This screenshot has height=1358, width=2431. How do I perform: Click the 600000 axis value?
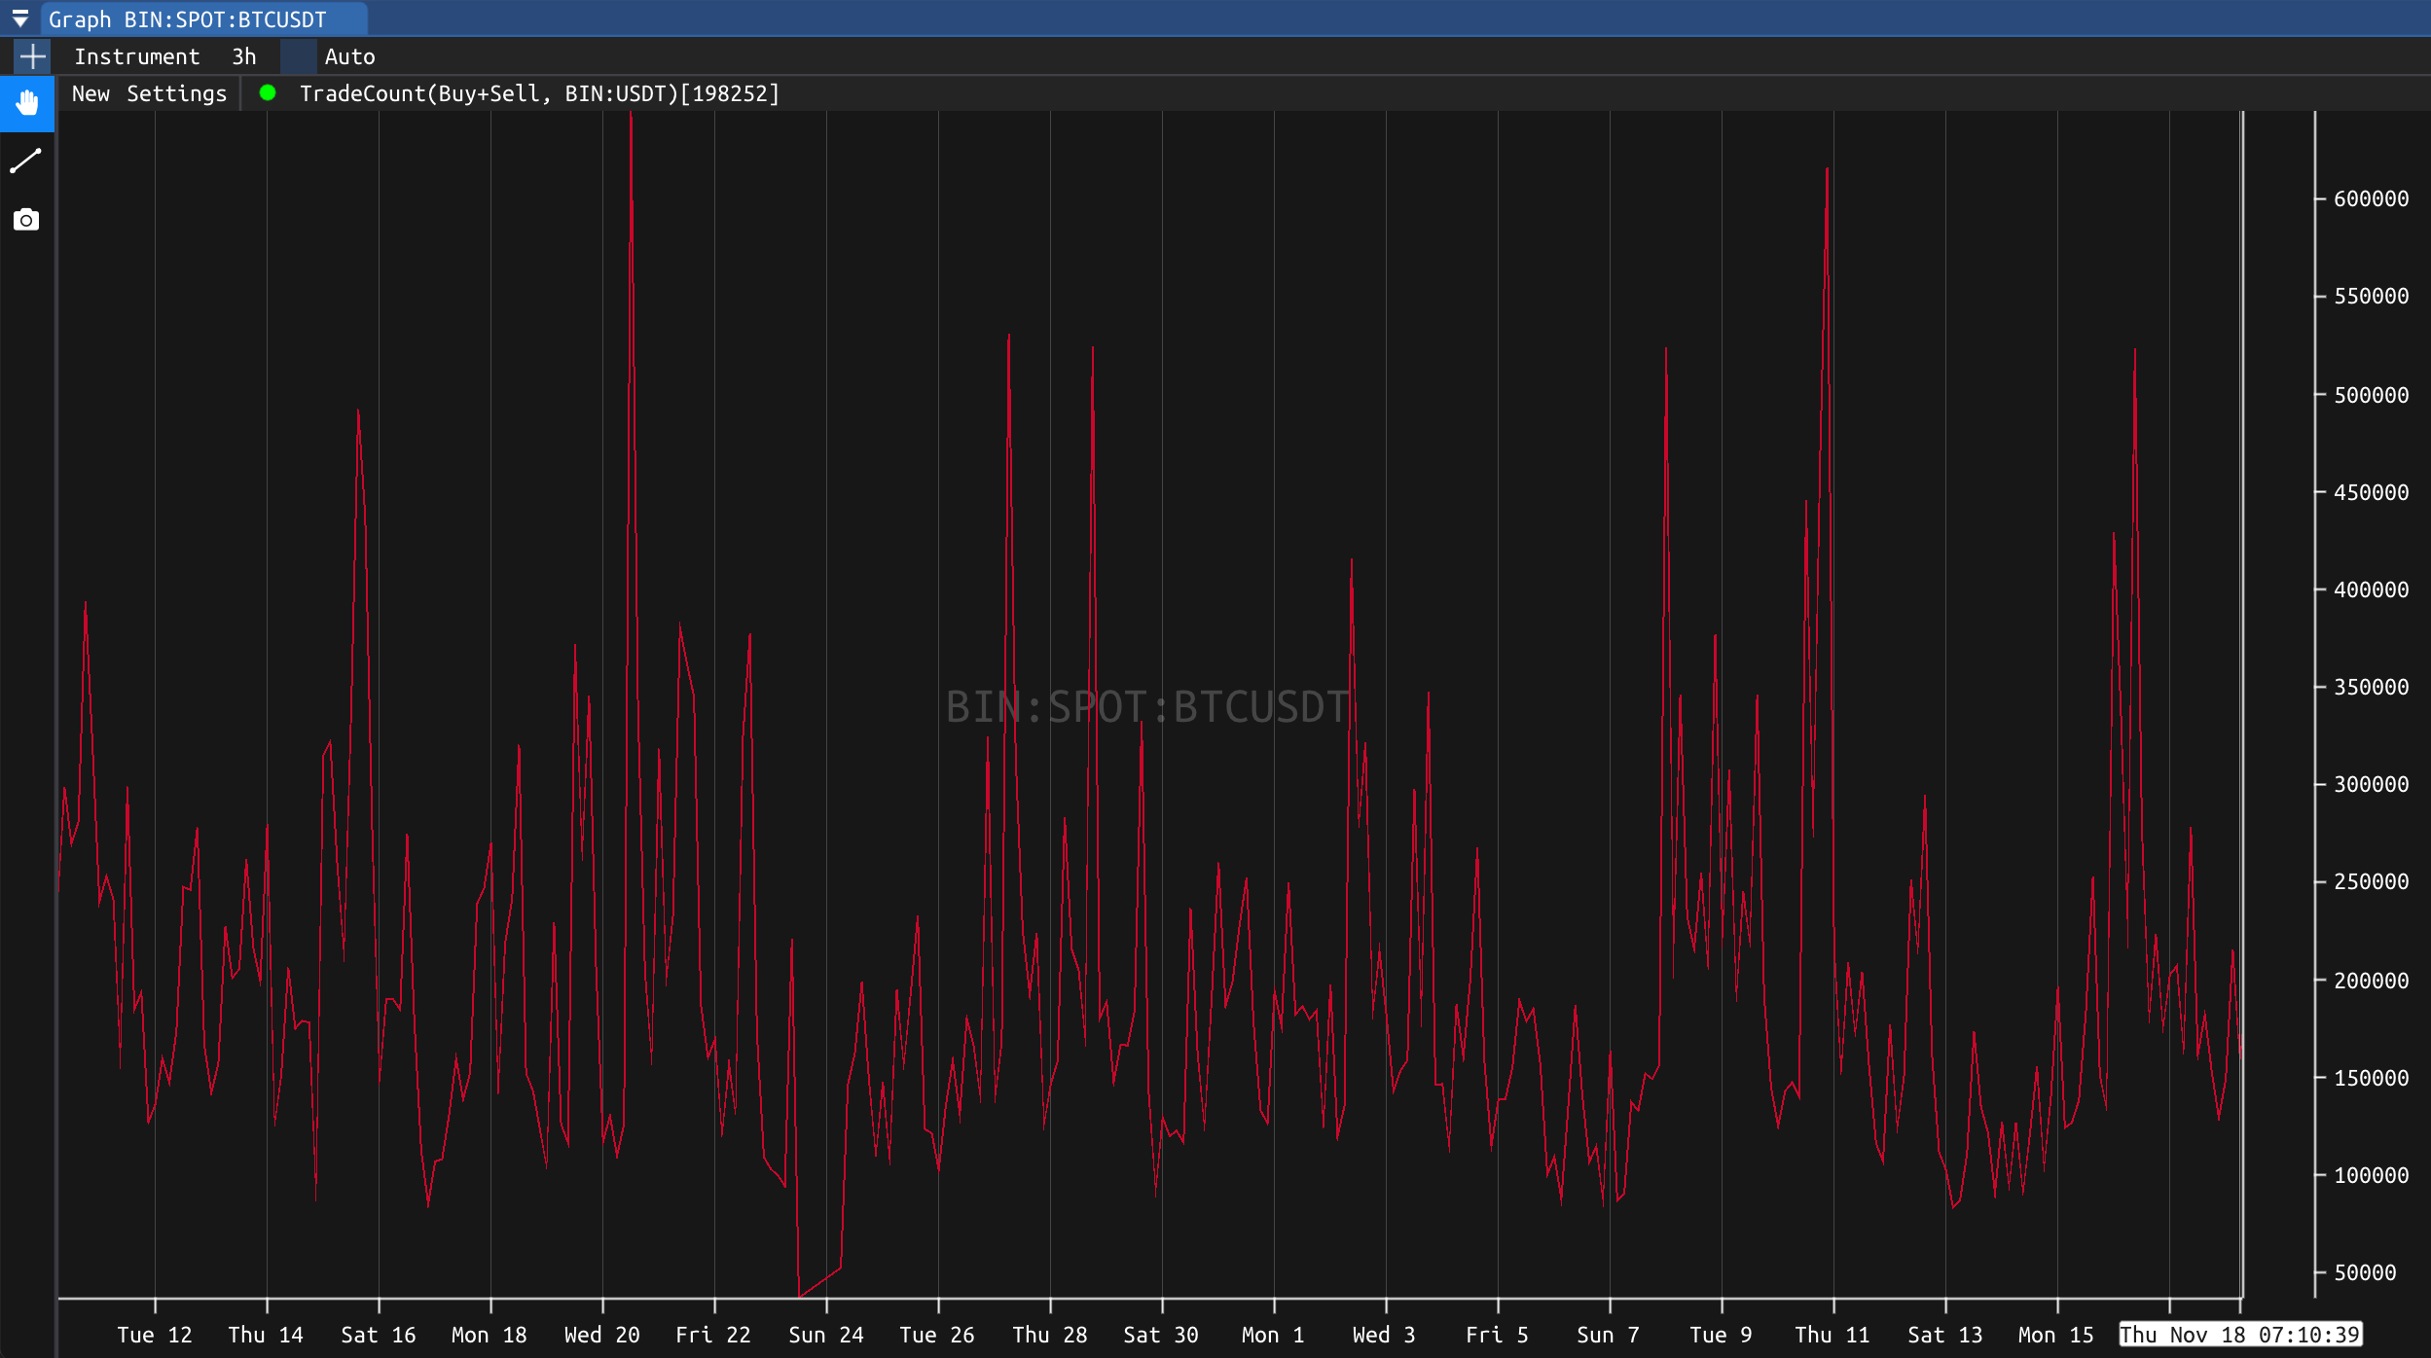[2371, 198]
